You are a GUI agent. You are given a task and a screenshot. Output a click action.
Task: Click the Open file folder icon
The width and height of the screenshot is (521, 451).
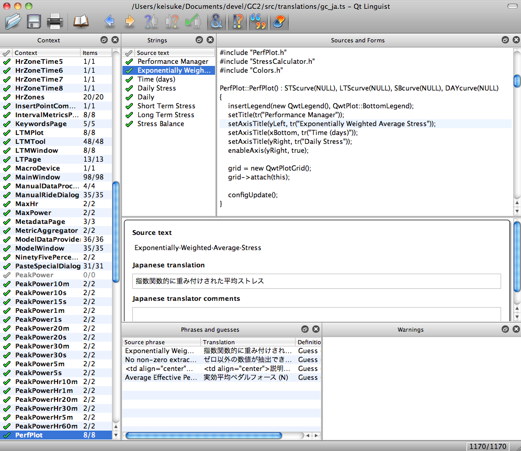[13, 21]
